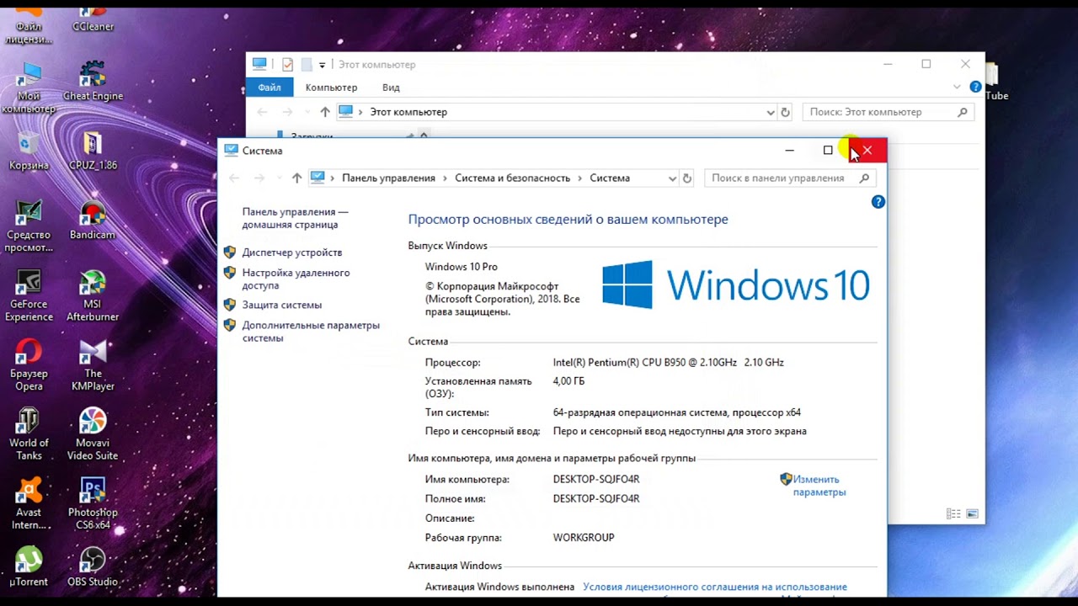Open license agreement terms link

715,587
